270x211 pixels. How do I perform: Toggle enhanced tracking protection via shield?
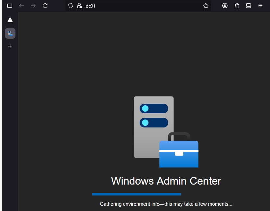[x=70, y=6]
